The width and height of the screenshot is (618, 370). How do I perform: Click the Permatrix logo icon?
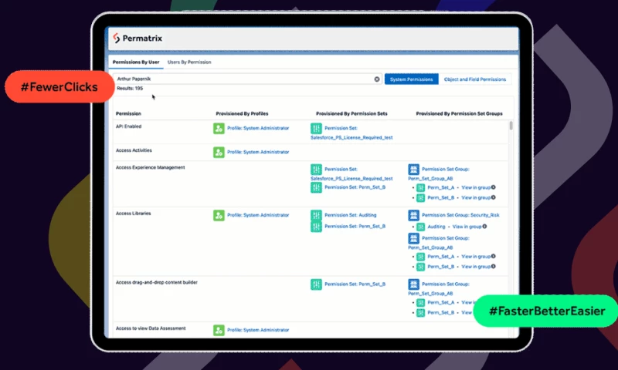click(117, 39)
